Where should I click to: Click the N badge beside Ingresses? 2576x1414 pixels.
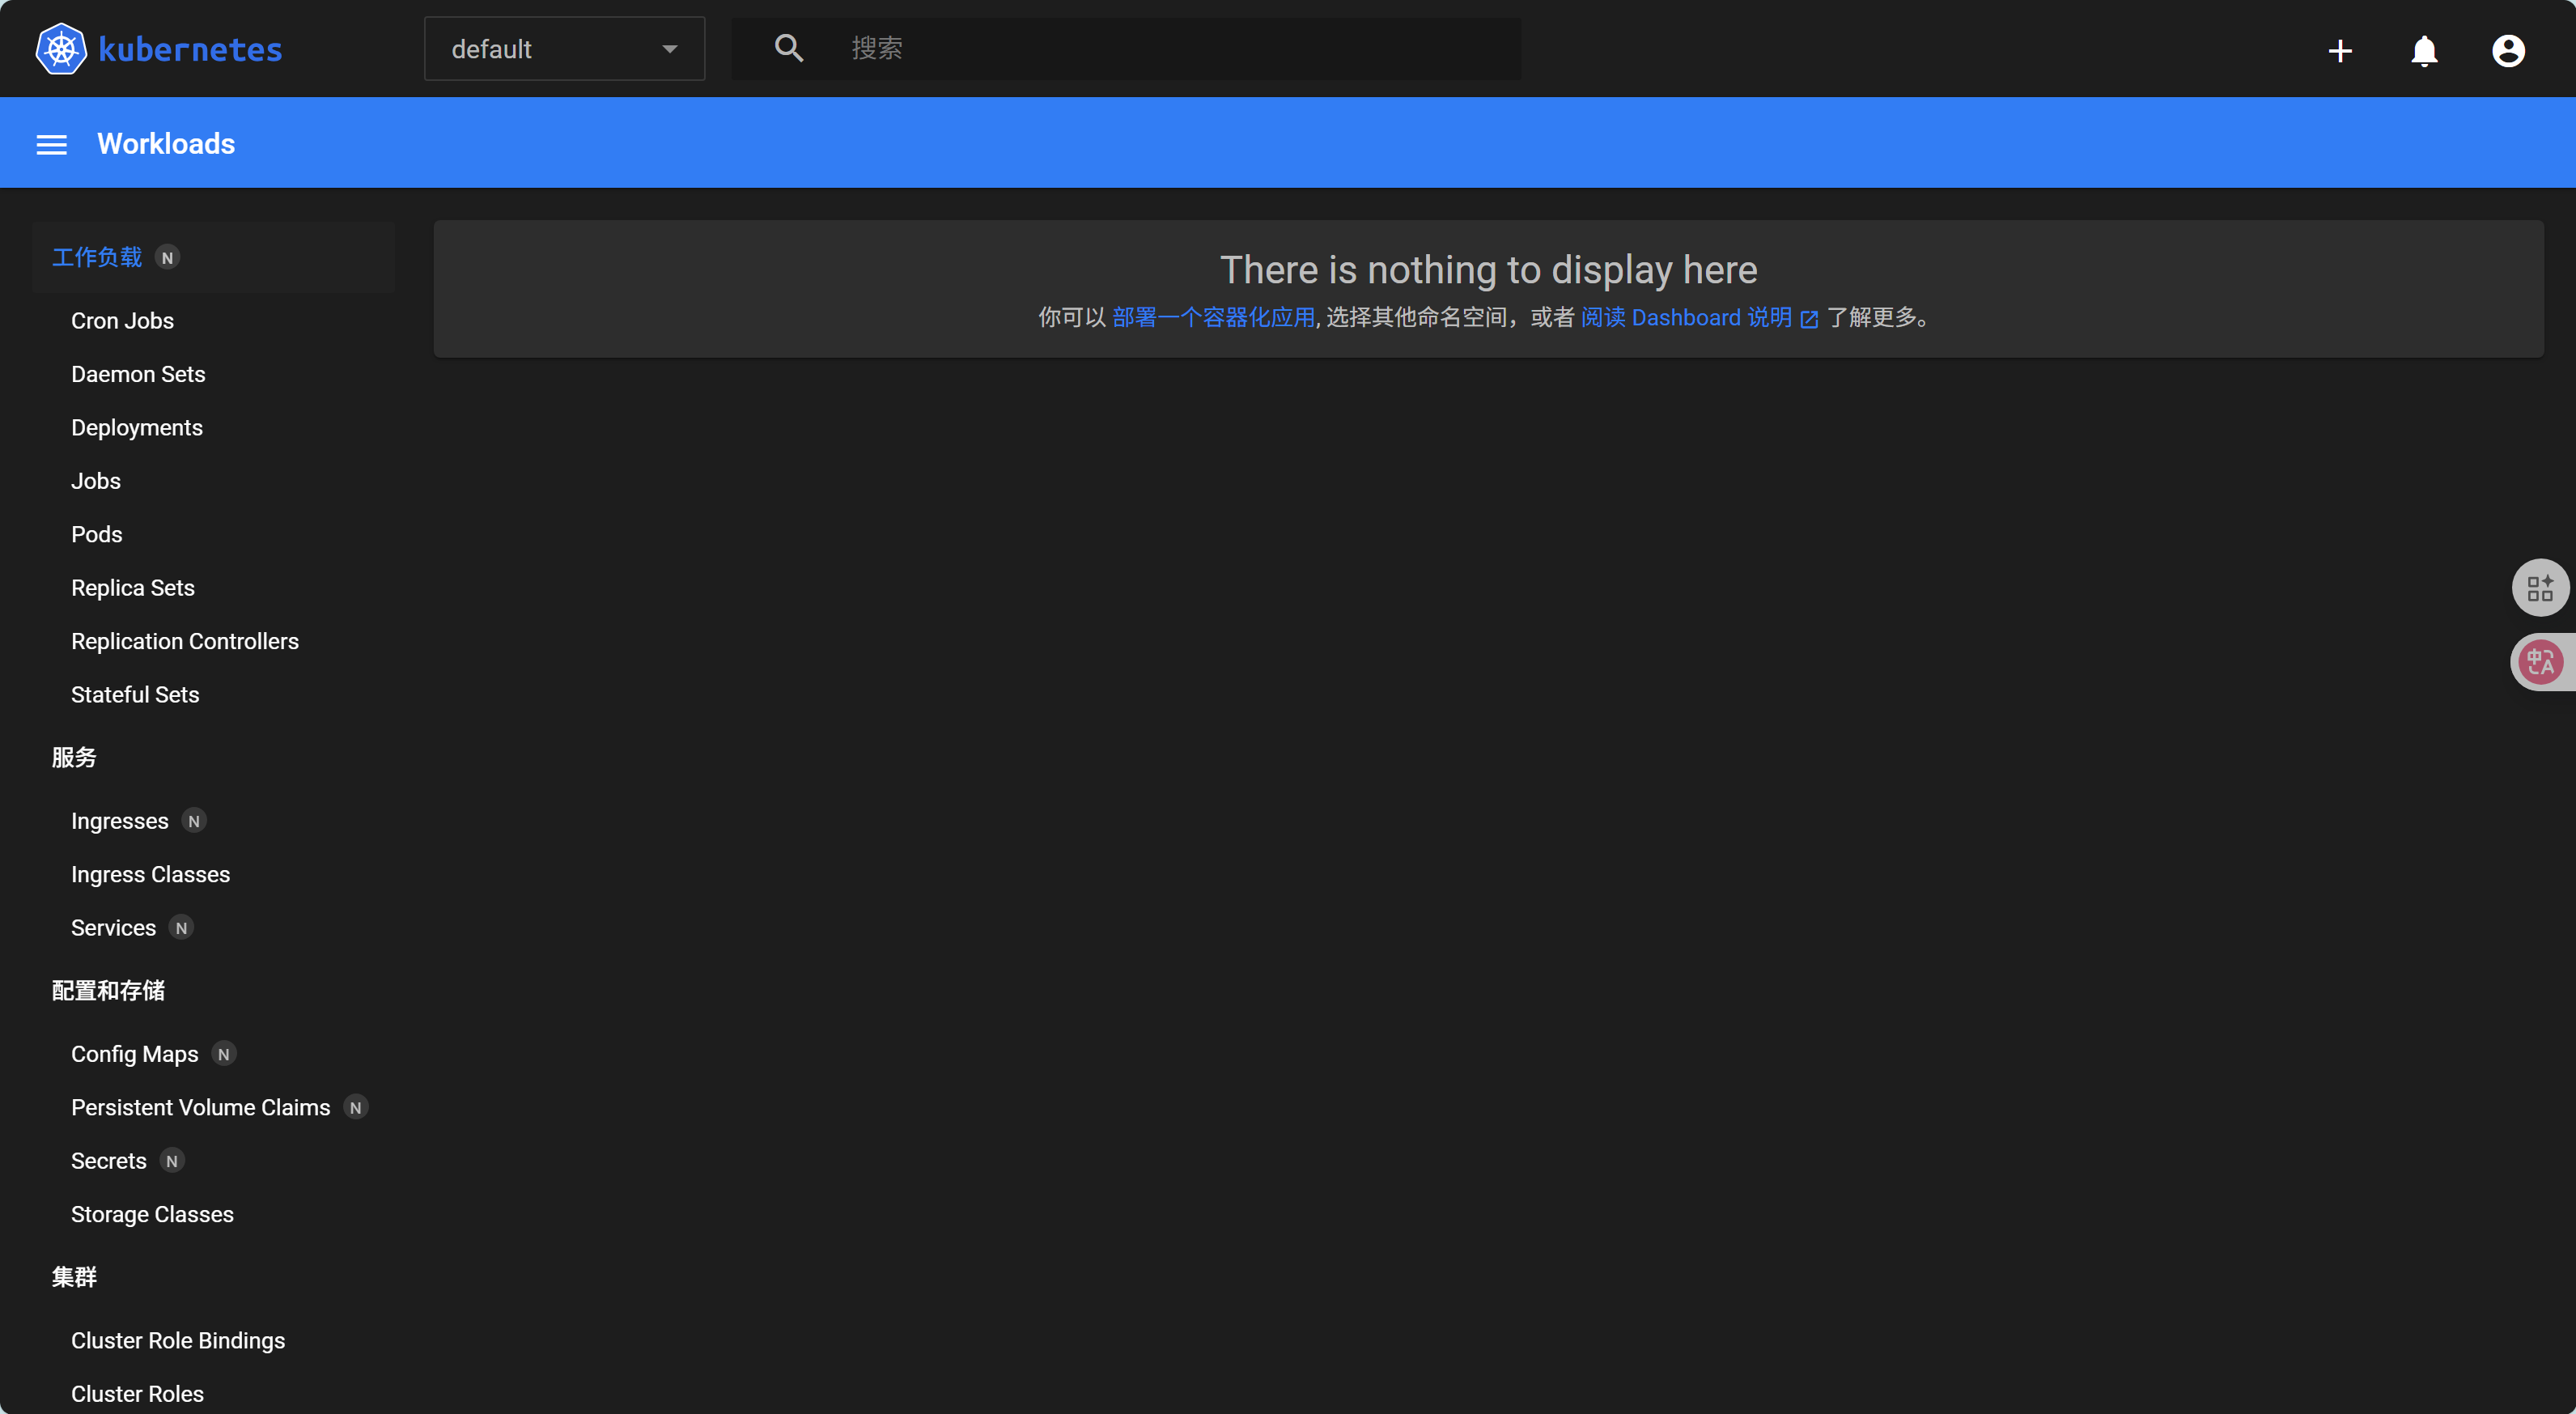pyautogui.click(x=194, y=821)
